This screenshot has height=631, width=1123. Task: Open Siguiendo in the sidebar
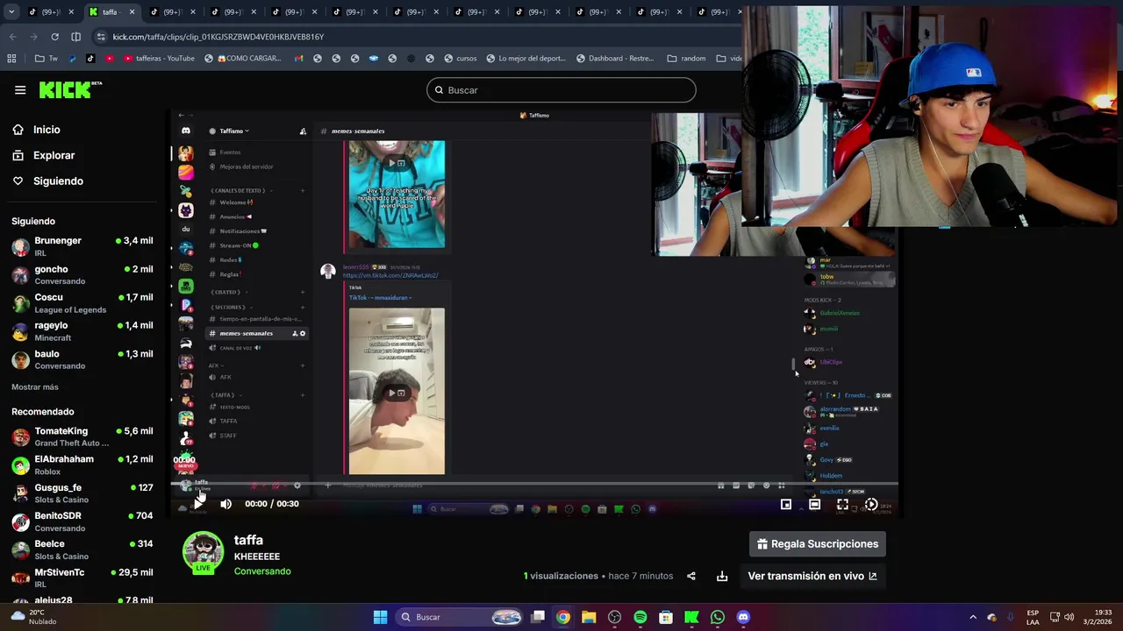click(58, 181)
